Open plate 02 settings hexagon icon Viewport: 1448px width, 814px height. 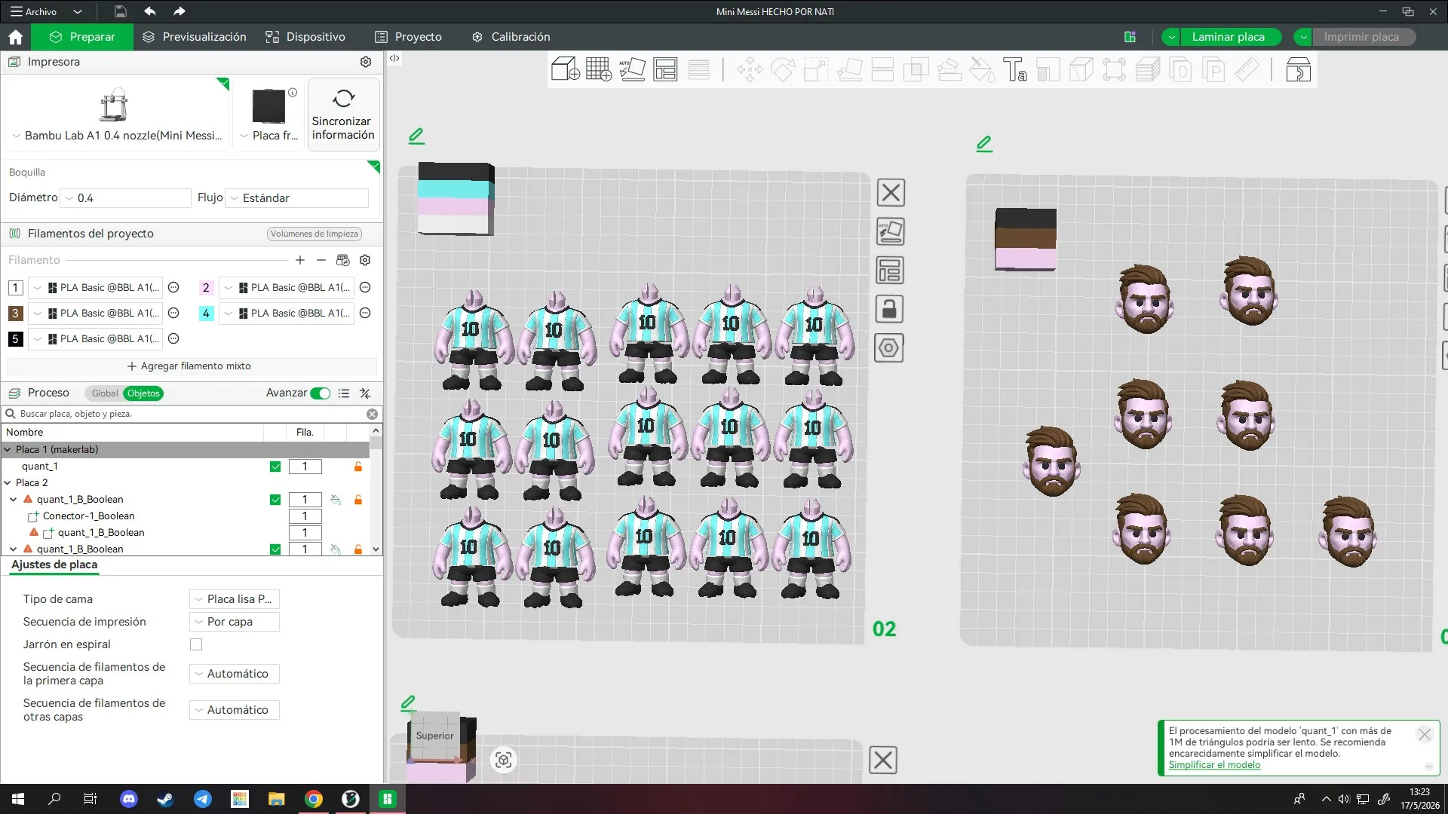pos(889,348)
